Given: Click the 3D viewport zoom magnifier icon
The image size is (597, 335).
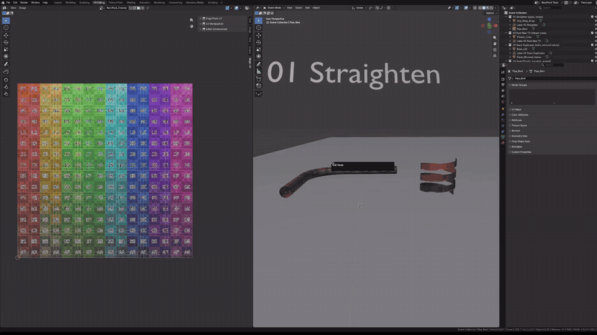Looking at the screenshot, I should pos(494,38).
